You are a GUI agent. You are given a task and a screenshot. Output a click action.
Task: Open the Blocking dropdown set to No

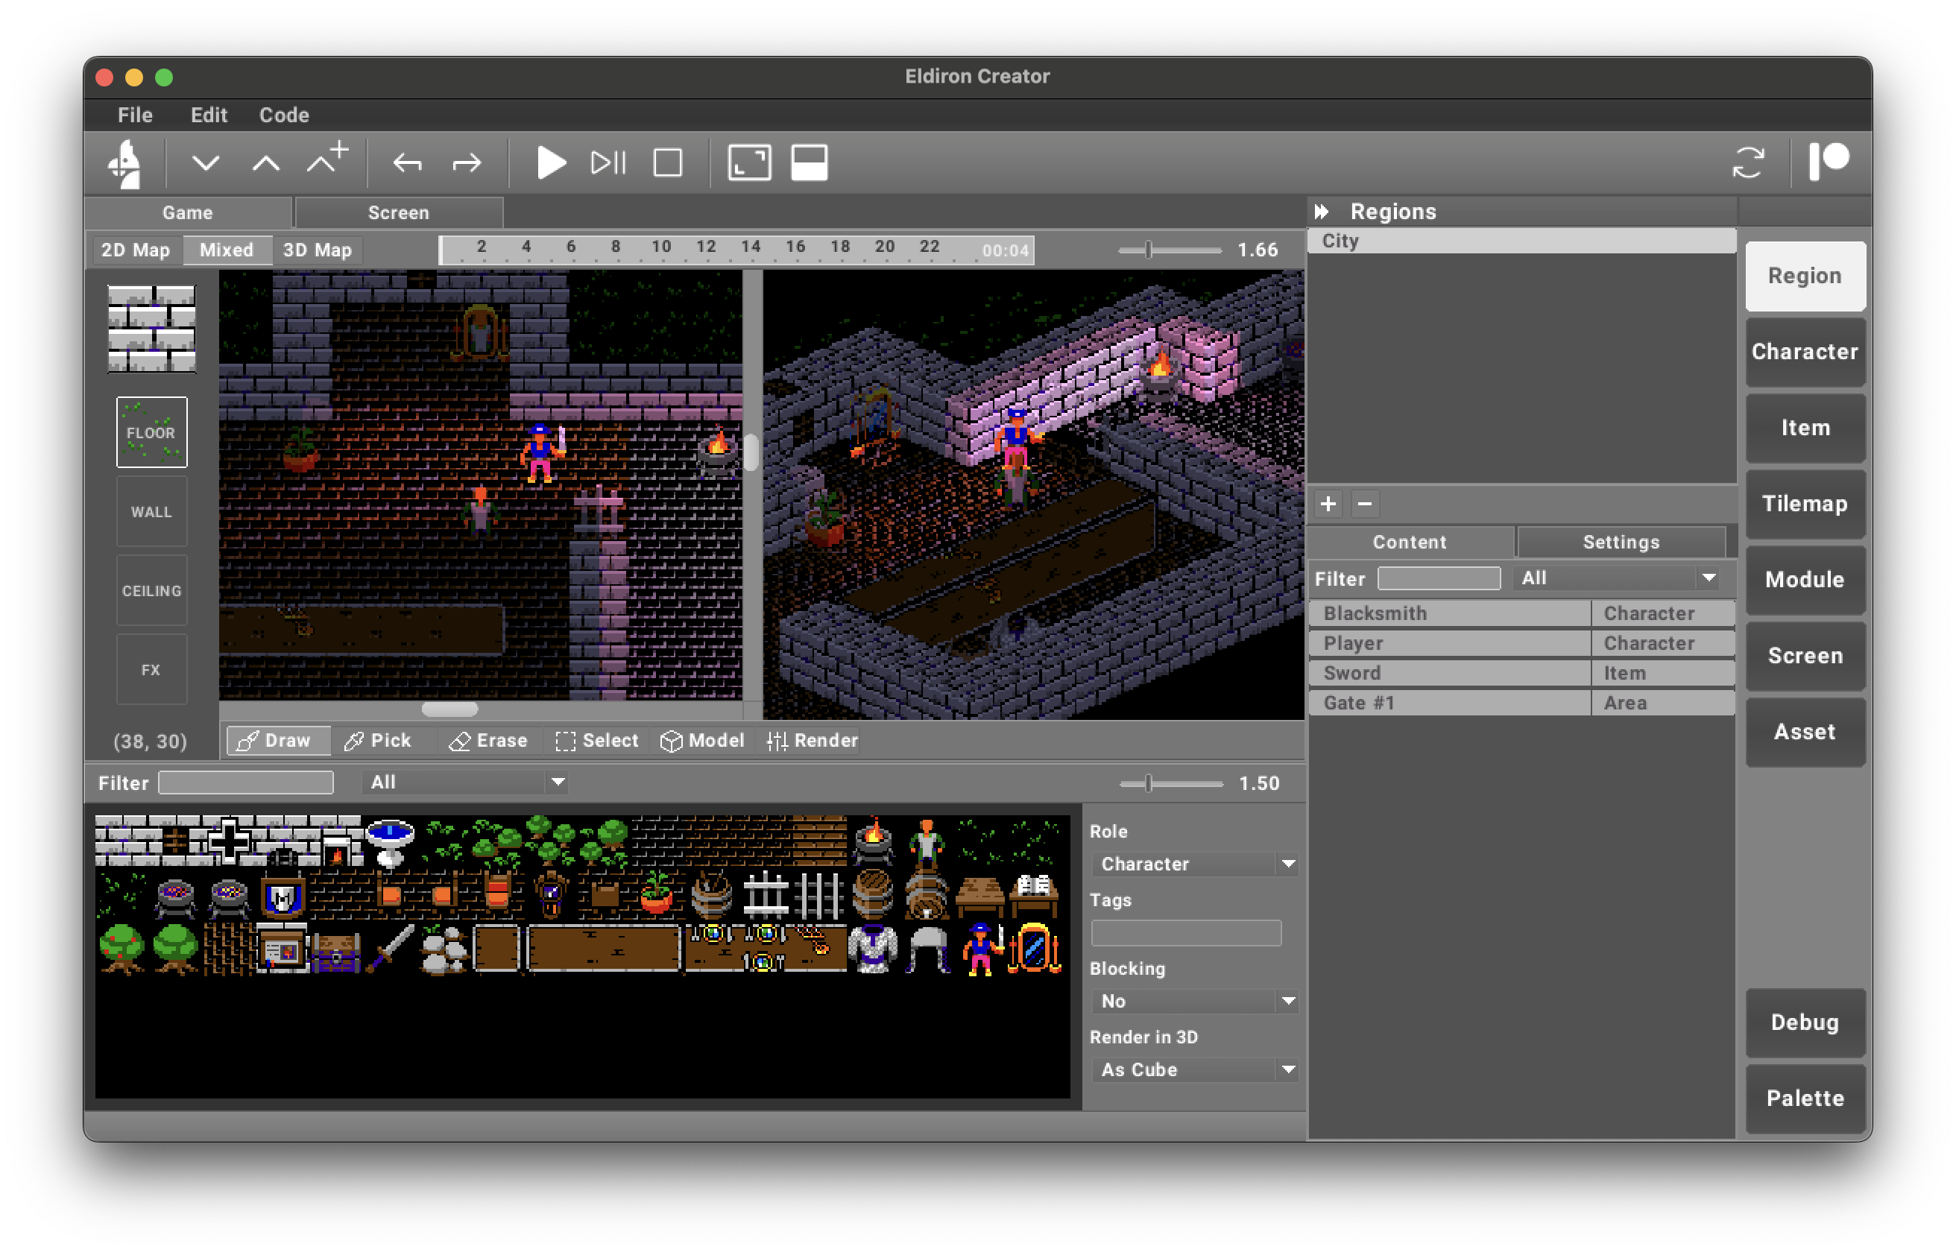[1195, 1002]
